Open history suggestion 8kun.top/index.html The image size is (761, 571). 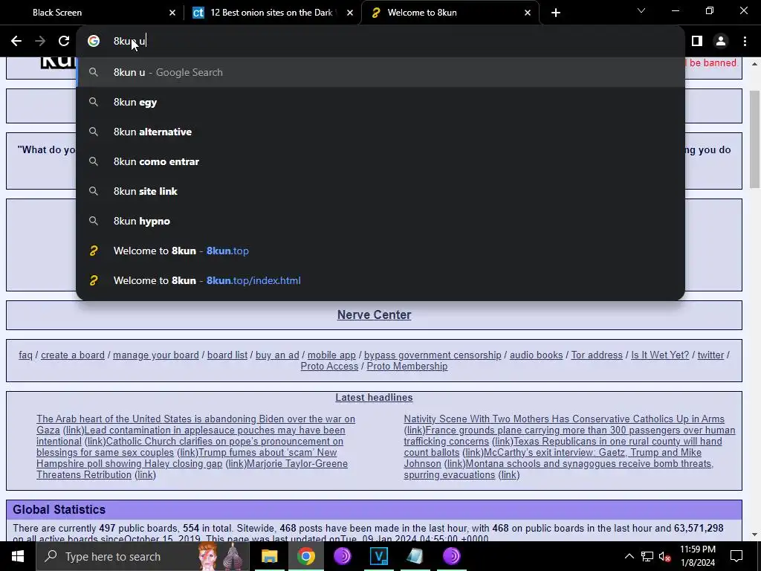(x=380, y=280)
